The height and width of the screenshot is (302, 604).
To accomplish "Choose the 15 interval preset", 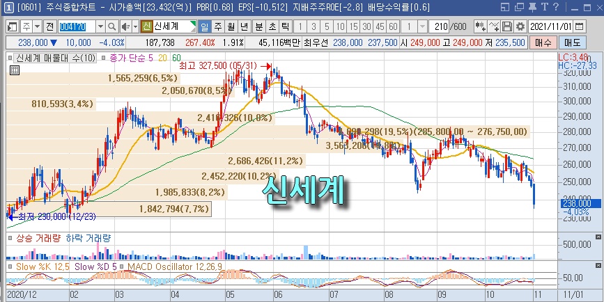I will click(353, 26).
